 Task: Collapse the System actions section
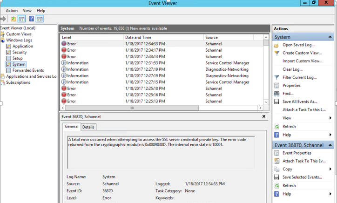click(330, 37)
